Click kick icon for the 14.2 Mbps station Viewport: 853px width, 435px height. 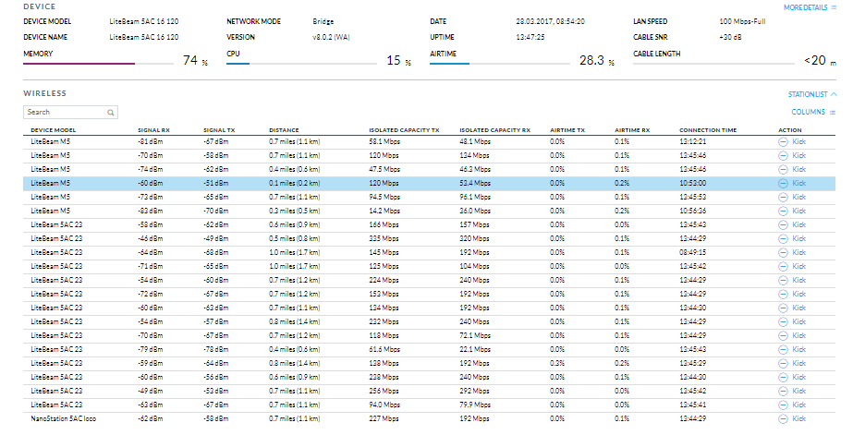click(783, 211)
